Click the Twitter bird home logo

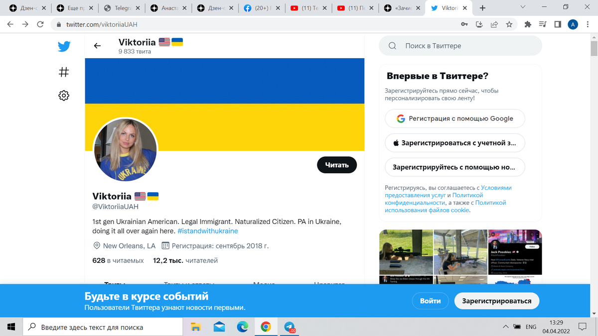point(64,47)
